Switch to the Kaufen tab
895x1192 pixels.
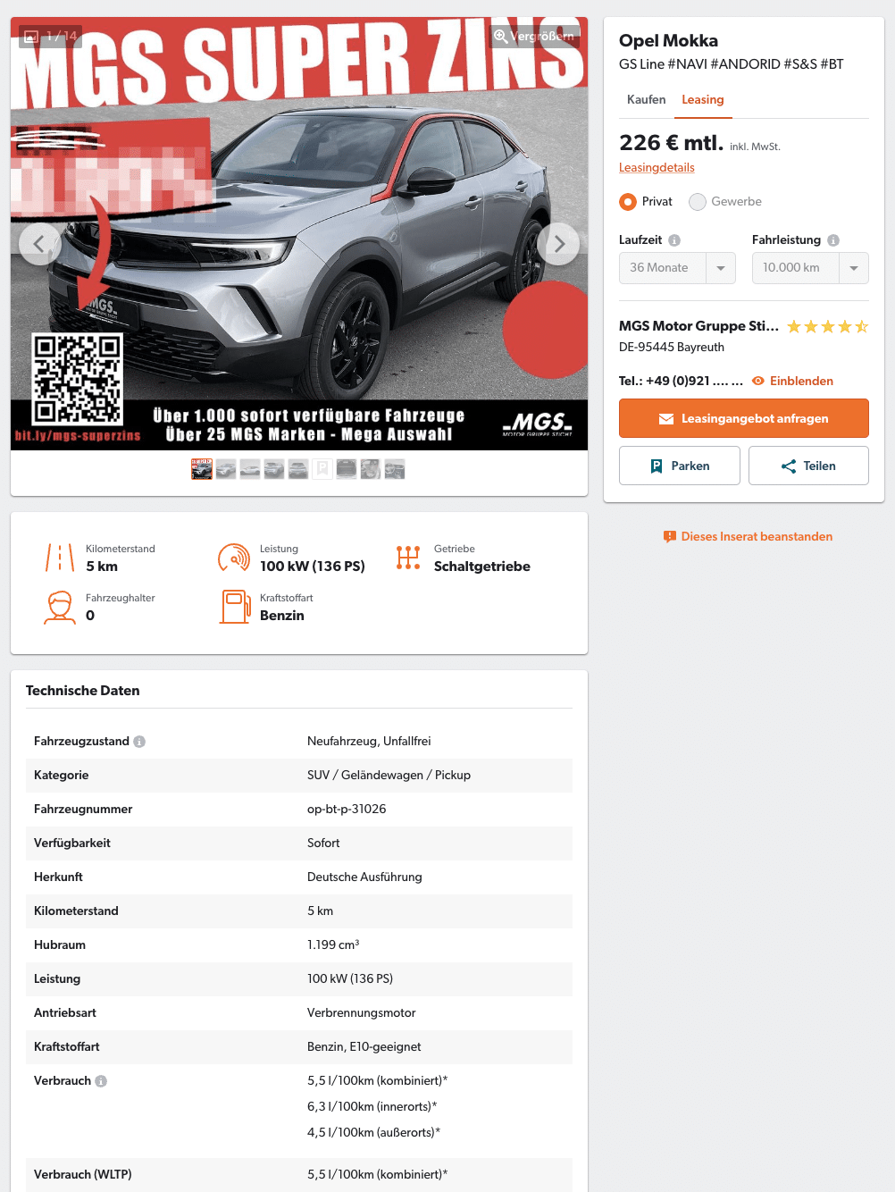pos(647,99)
